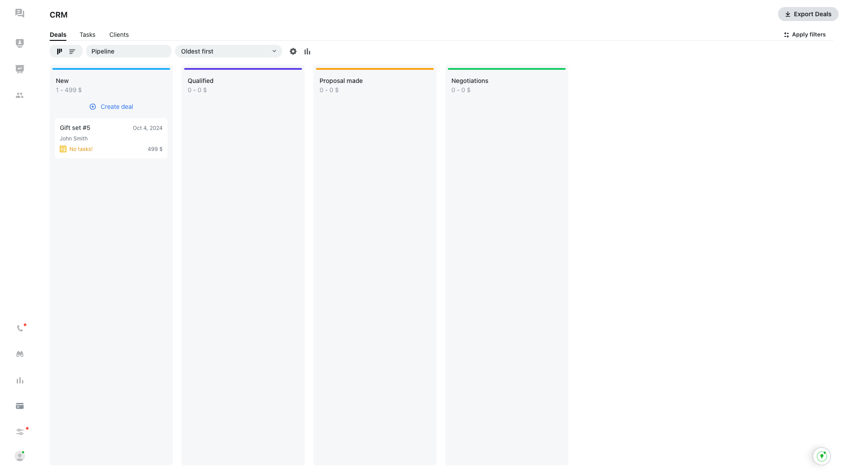Image resolution: width=843 pixels, height=474 pixels.
Task: Switch to kanban board view
Action: (59, 51)
